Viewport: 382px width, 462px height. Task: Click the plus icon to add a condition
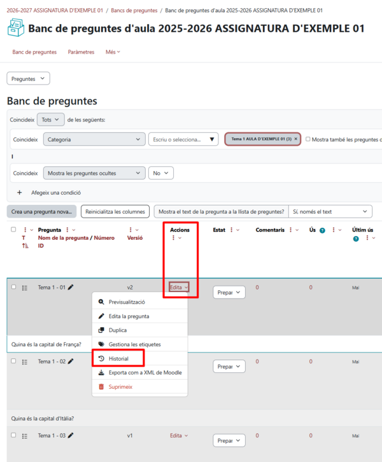tap(20, 193)
